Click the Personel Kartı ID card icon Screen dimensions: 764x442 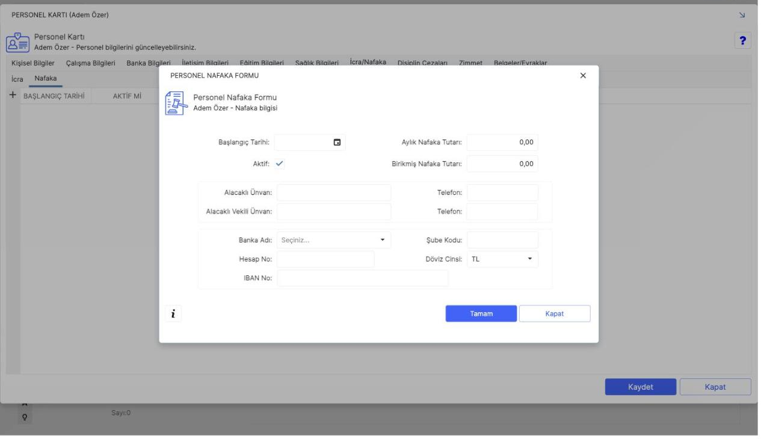pyautogui.click(x=16, y=42)
